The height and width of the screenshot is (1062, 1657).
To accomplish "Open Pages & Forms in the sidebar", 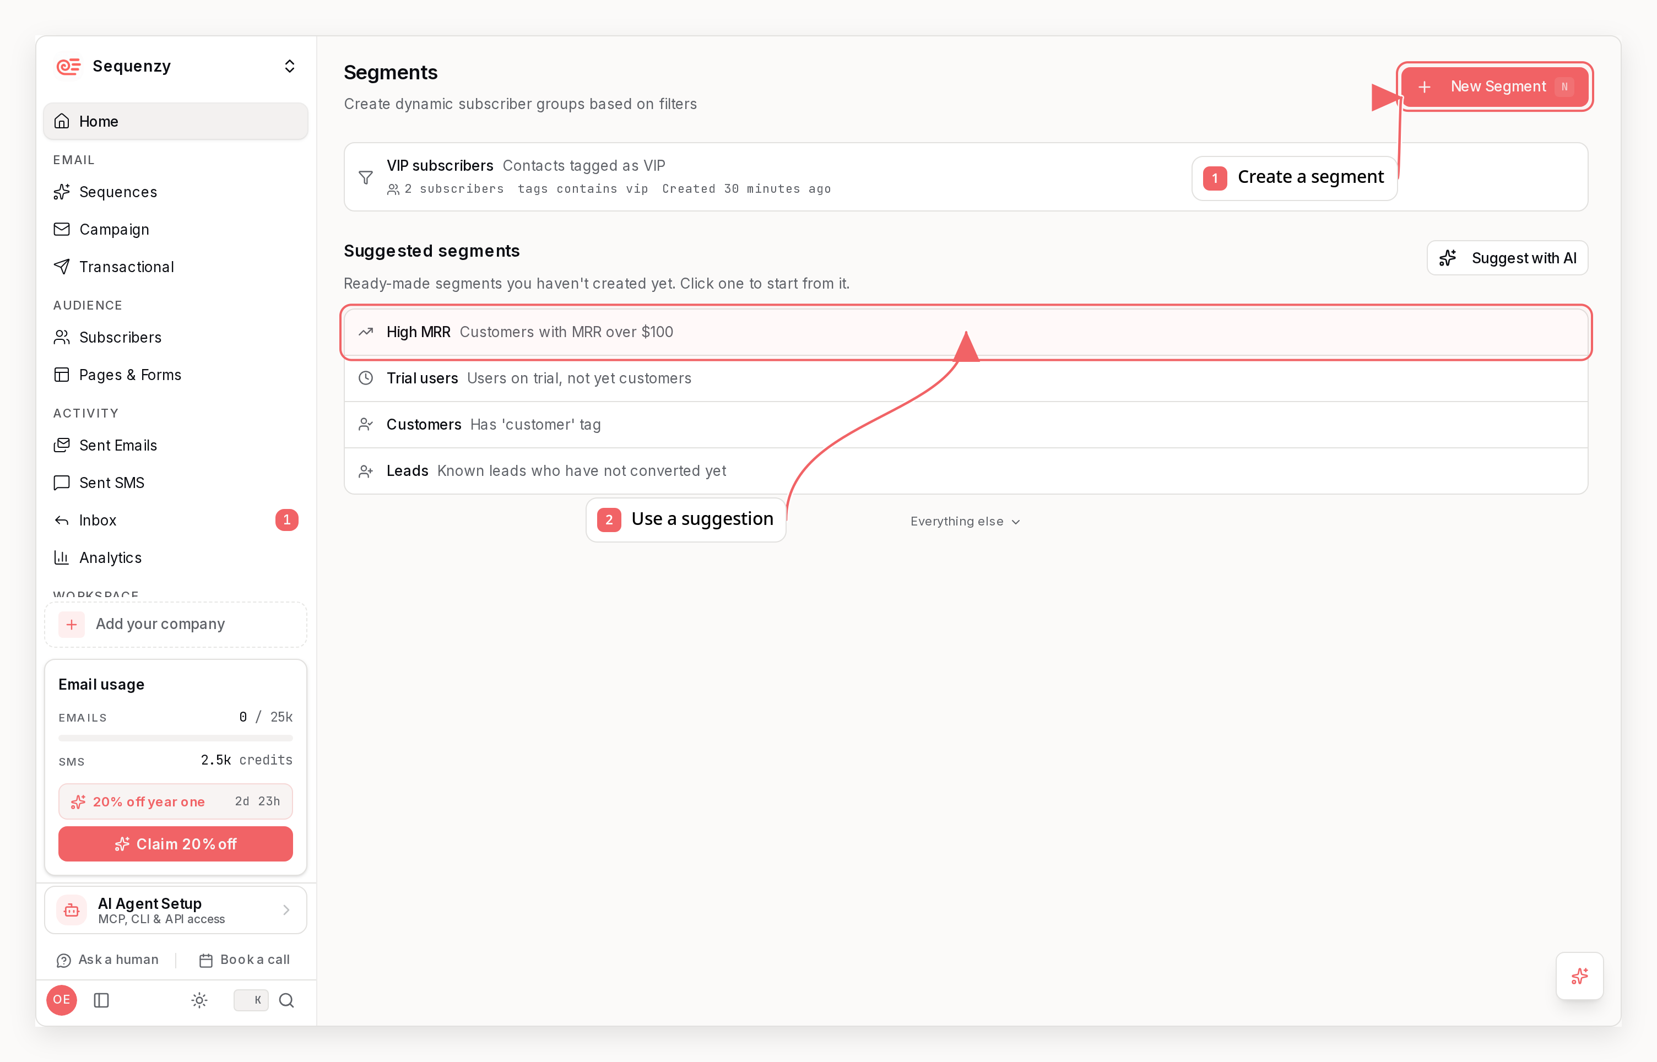I will [x=176, y=375].
